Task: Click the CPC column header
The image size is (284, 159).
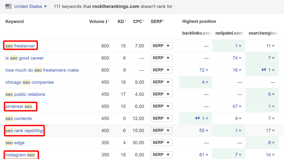Action: coord(138,22)
